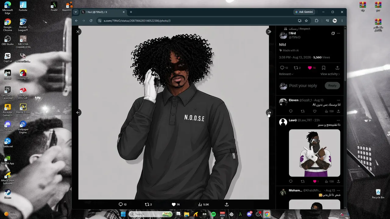Go to the previous photo
Screen dimensions: 390x219
point(78,113)
